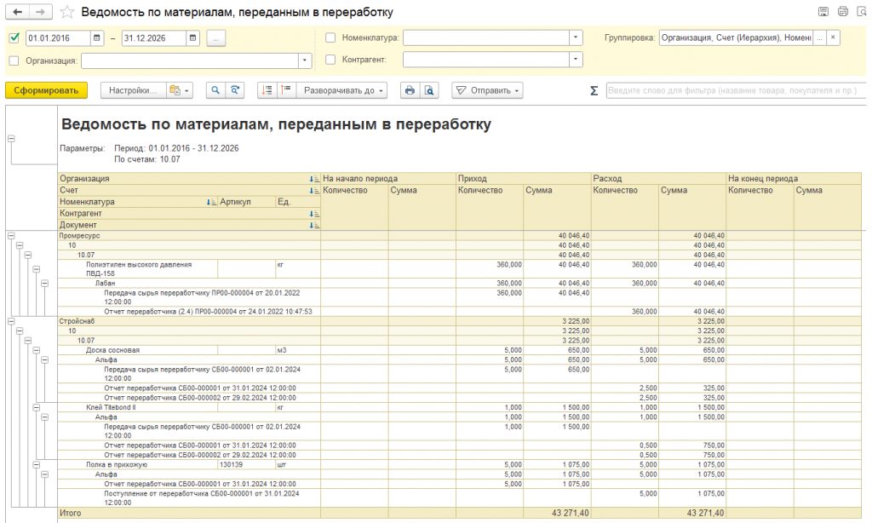Open the Номенклатура dropdown list
872x523 pixels.
[576, 37]
